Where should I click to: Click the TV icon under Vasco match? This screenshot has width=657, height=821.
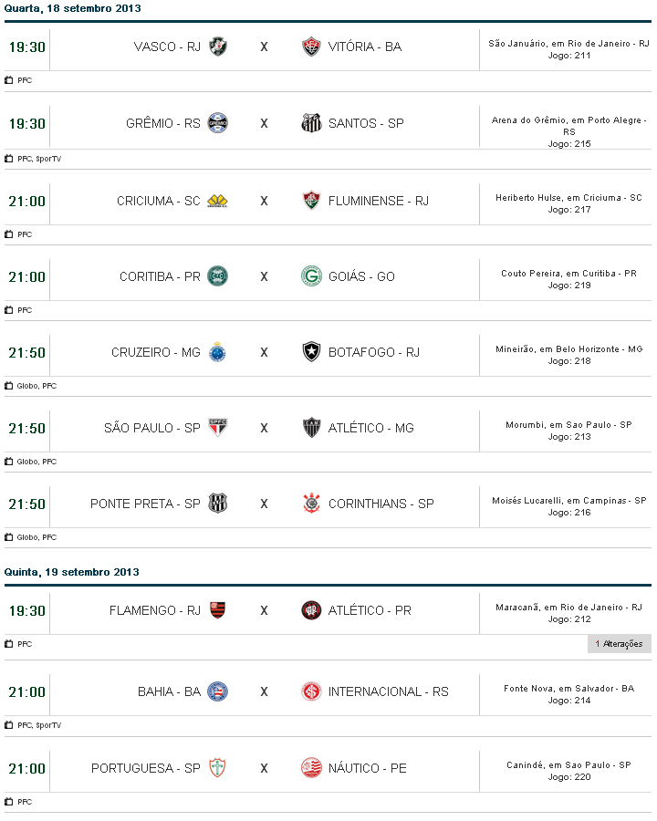[x=9, y=80]
